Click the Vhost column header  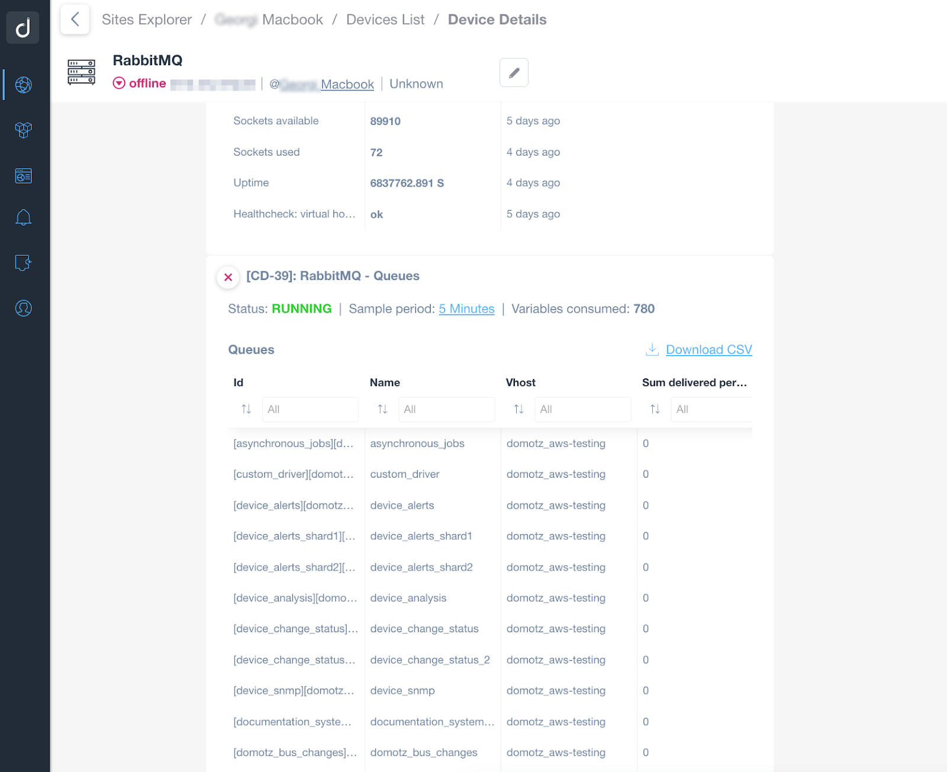[x=521, y=382]
